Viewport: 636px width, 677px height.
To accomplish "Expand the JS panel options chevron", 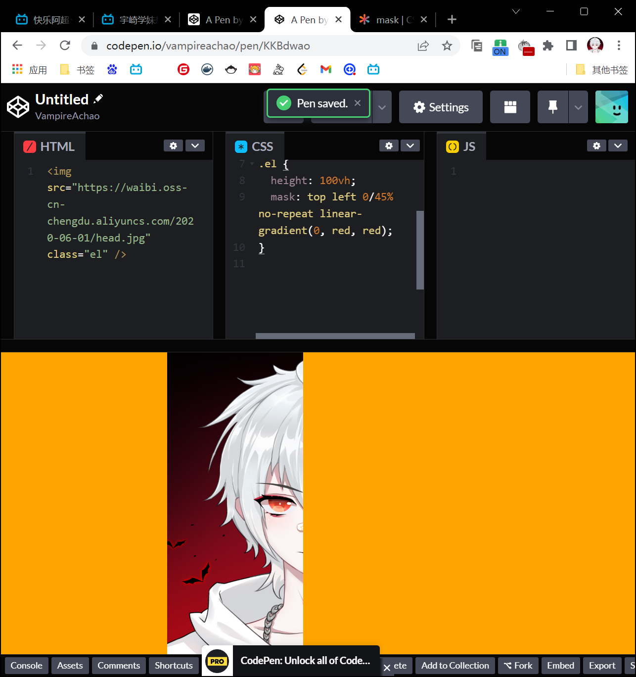I will [618, 145].
